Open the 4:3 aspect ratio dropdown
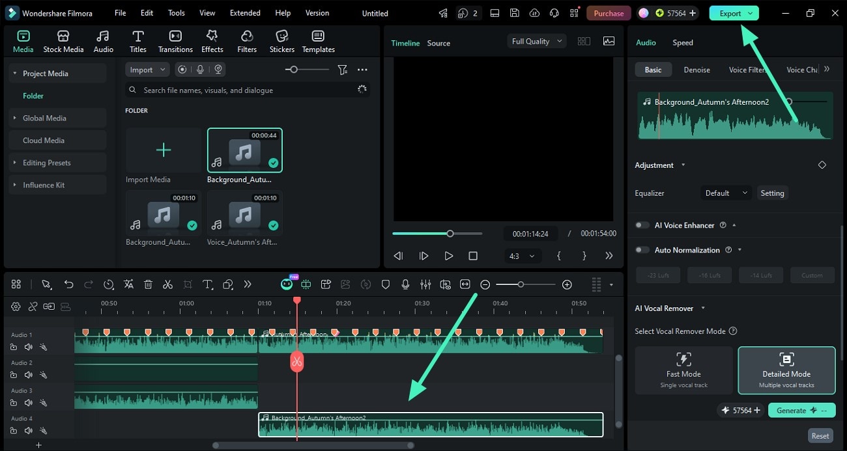Screen dimensions: 847x451 pyautogui.click(x=522, y=256)
